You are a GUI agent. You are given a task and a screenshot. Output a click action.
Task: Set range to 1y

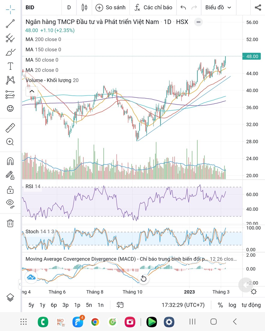click(42, 305)
